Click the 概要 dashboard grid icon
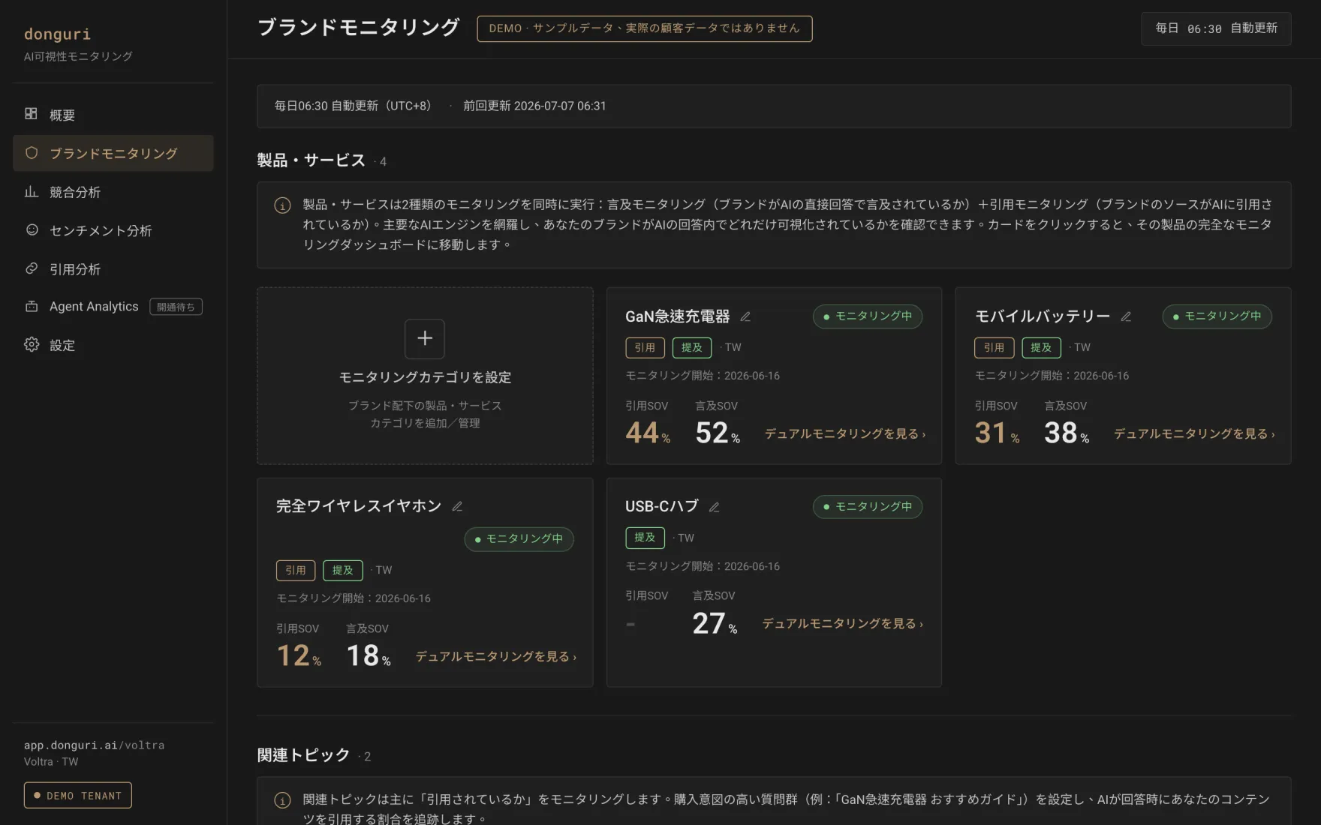The height and width of the screenshot is (825, 1321). 31,114
